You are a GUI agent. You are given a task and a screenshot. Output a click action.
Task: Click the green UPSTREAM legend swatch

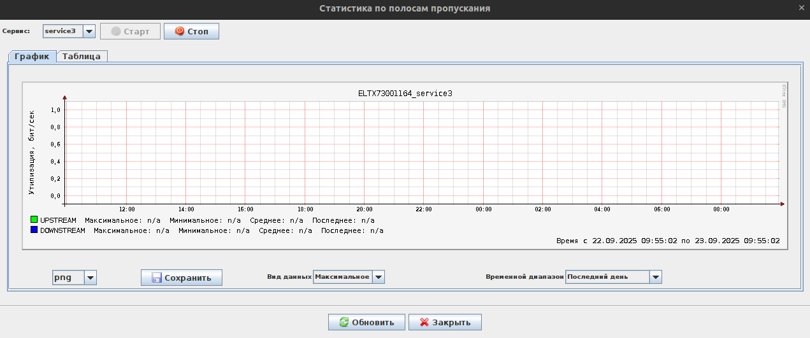tap(34, 220)
